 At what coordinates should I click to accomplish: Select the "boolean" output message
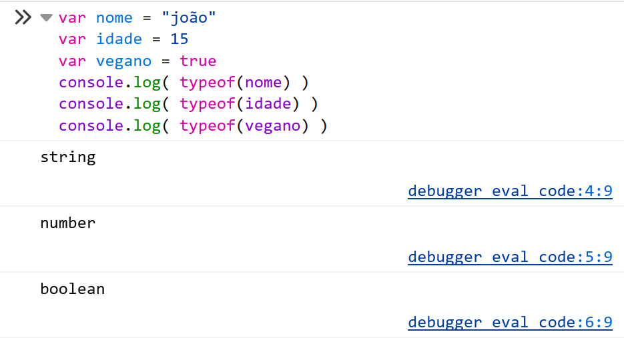coord(73,289)
